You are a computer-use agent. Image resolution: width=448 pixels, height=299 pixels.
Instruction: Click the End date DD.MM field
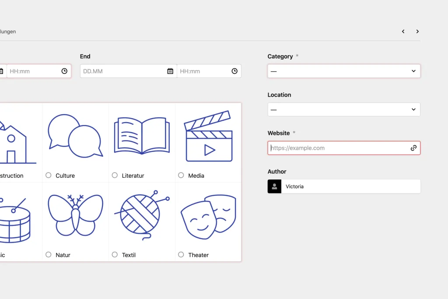click(x=122, y=71)
